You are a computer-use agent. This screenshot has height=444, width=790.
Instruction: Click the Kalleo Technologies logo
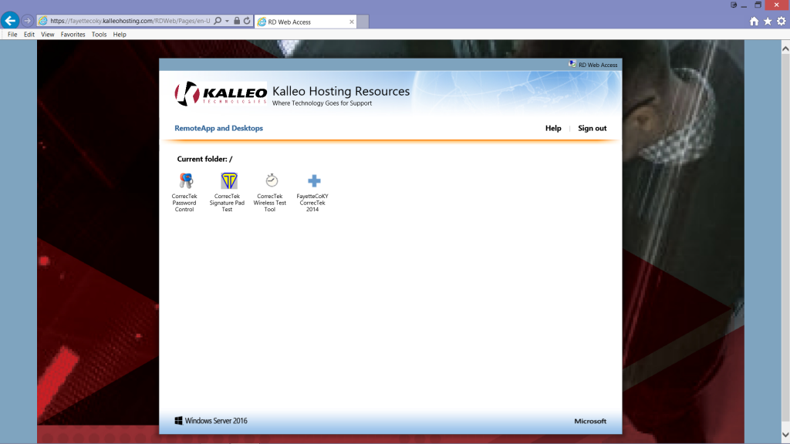point(221,93)
